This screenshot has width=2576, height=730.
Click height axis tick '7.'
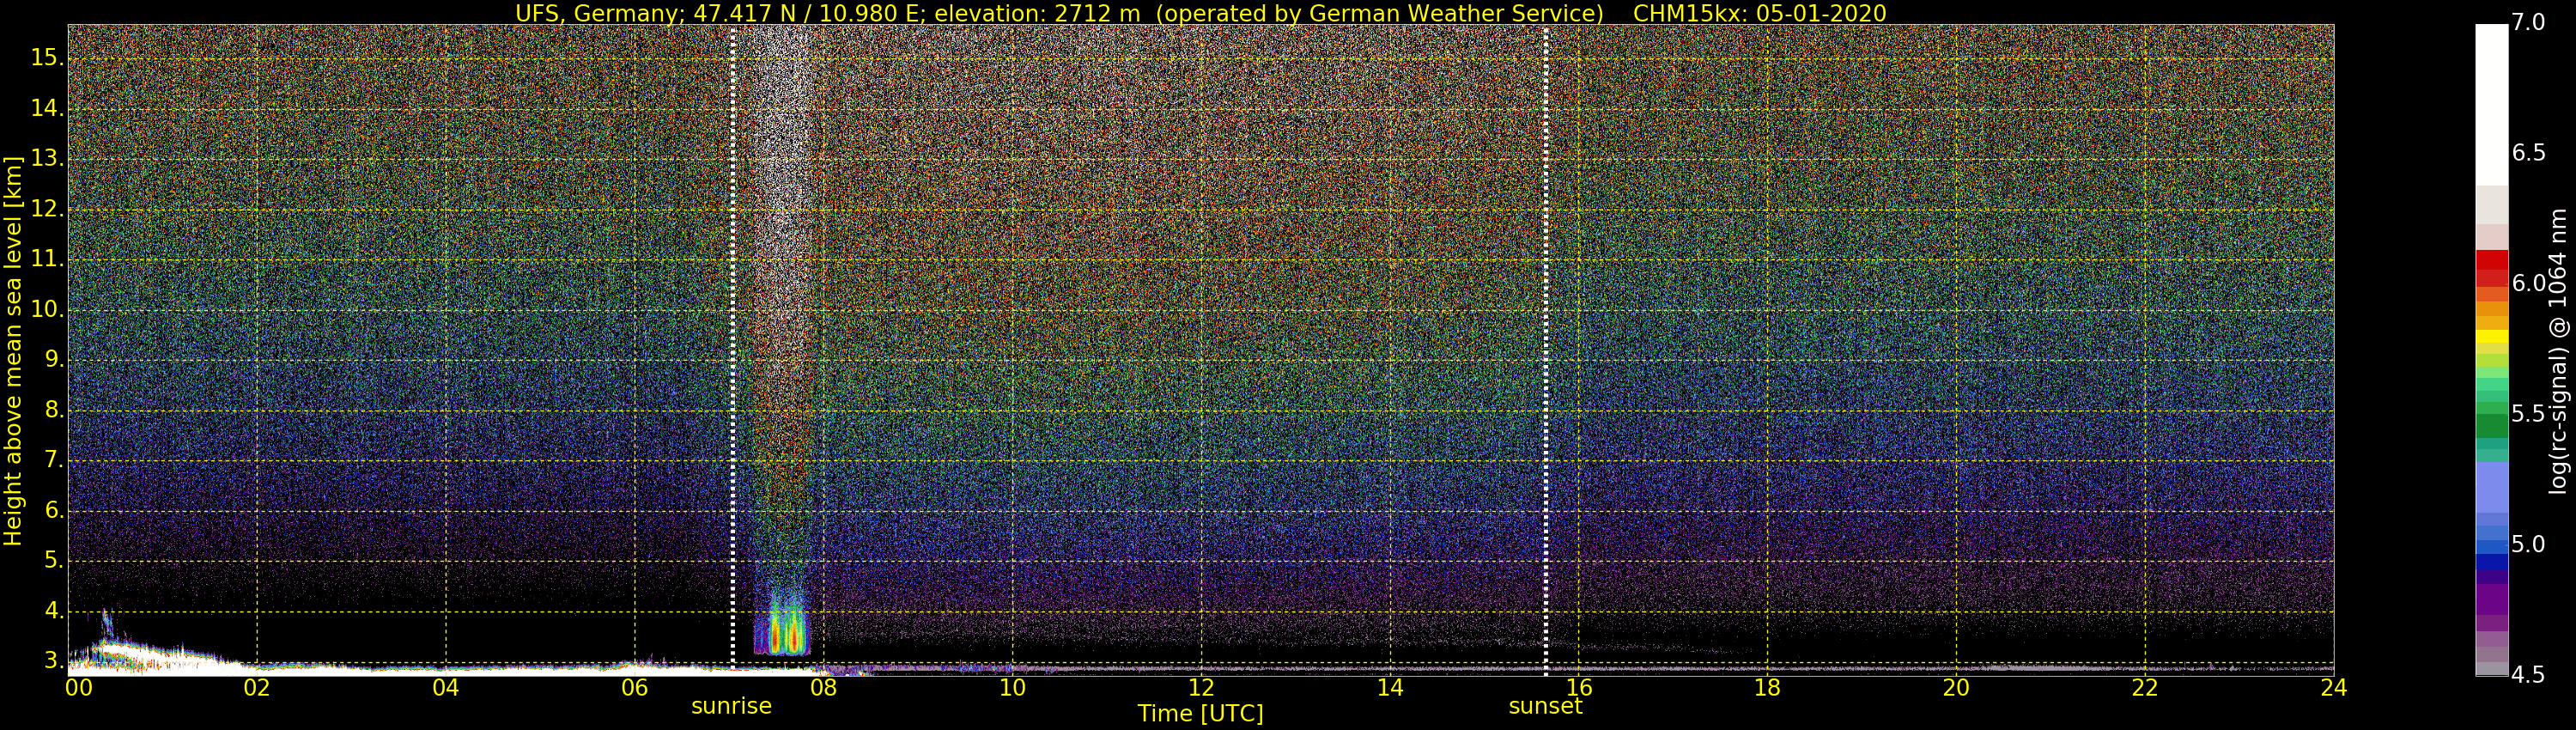tap(54, 460)
